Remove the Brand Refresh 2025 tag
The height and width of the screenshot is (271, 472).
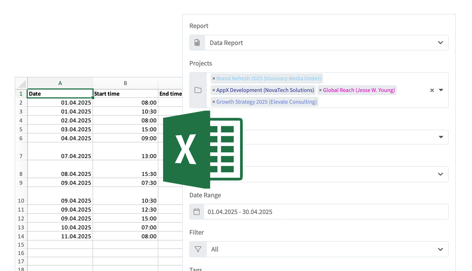click(214, 78)
